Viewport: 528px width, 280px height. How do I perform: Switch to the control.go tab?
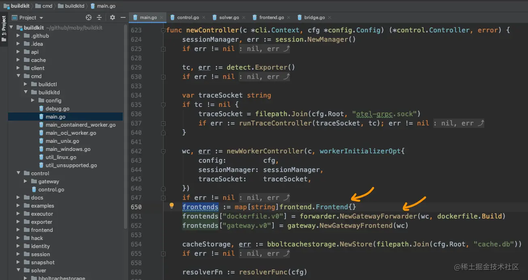(188, 17)
